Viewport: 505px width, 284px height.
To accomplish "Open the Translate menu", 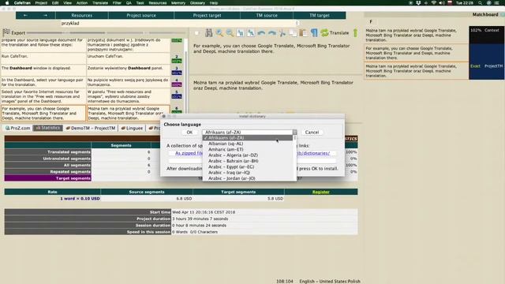I will point(100,3).
